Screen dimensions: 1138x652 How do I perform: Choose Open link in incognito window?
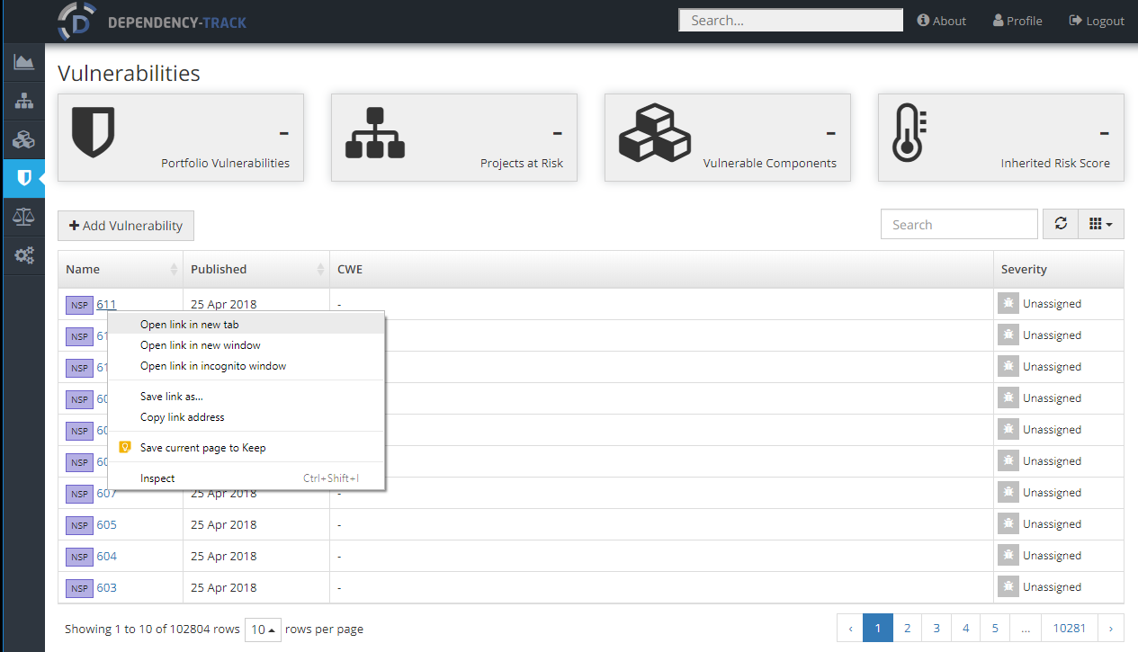point(246,365)
